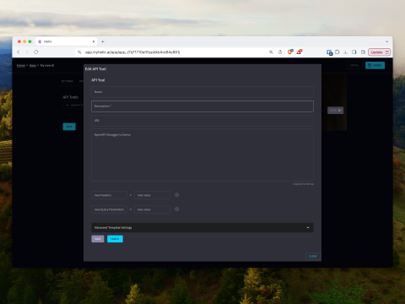Click the Close button at dialog bottom
The height and width of the screenshot is (304, 405).
point(313,256)
